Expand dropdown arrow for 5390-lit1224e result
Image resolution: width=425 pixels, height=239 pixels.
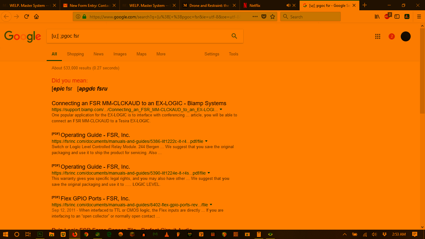(x=209, y=173)
